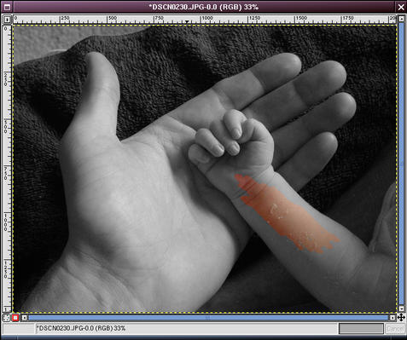Switch off Quick Mask with dashed selection button
The height and width of the screenshot is (340, 407).
tap(6, 318)
